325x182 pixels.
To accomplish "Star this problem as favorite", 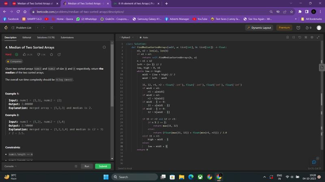I will (x=52, y=54).
